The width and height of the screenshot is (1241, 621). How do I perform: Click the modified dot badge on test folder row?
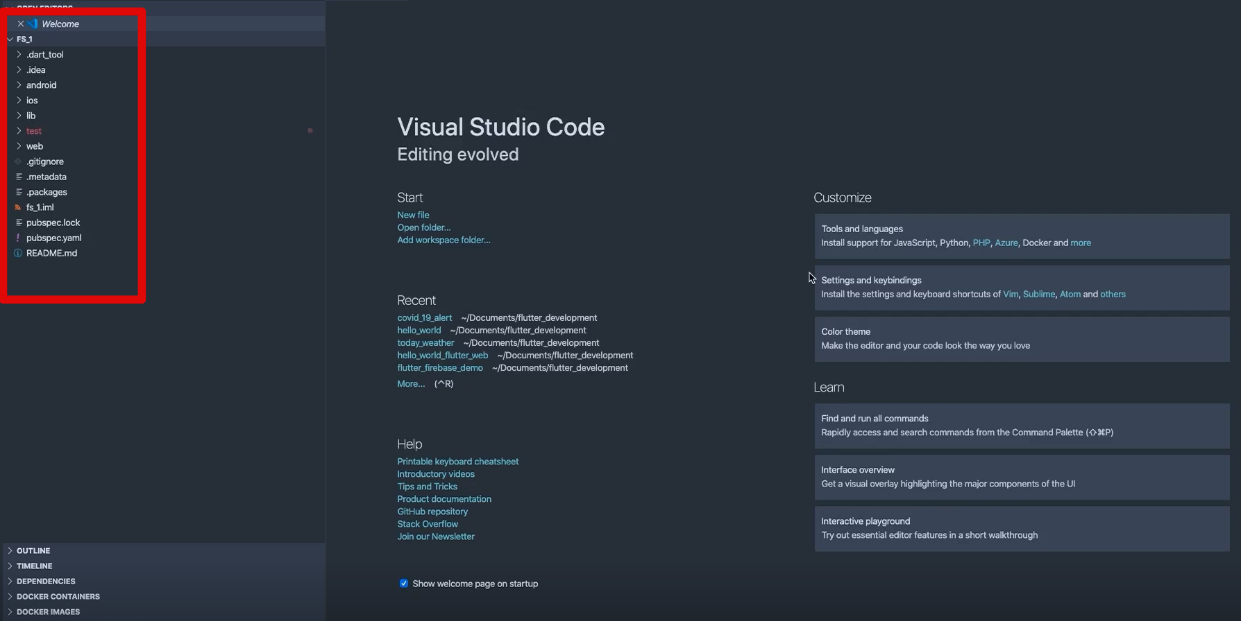pyautogui.click(x=310, y=130)
